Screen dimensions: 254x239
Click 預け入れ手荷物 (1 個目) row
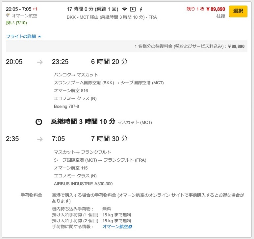coord(91,215)
